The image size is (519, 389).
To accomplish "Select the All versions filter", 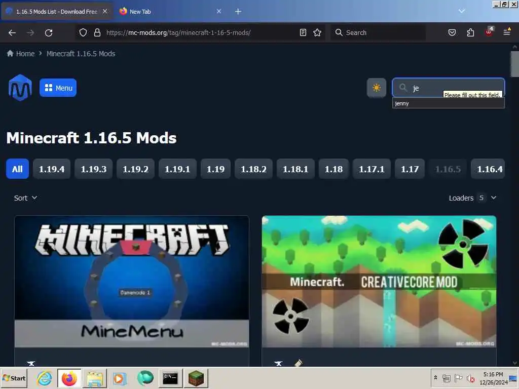I will pos(18,169).
